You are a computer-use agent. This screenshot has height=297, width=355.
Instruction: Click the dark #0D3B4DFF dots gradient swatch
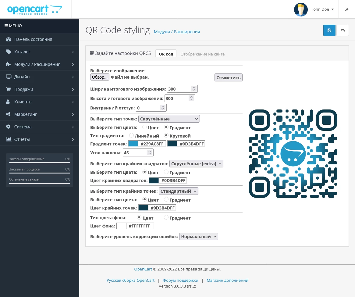pos(172,144)
